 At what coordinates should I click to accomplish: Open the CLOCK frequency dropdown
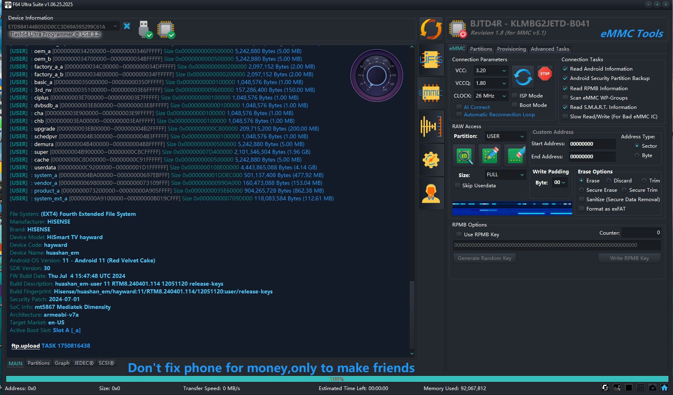click(491, 96)
